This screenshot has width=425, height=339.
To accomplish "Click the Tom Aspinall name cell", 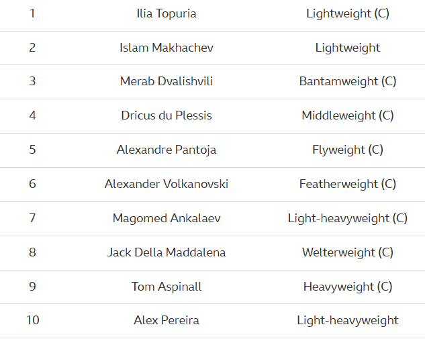I will point(167,287).
